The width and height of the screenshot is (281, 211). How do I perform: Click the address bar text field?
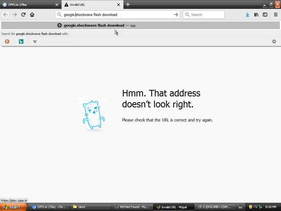coord(117,15)
